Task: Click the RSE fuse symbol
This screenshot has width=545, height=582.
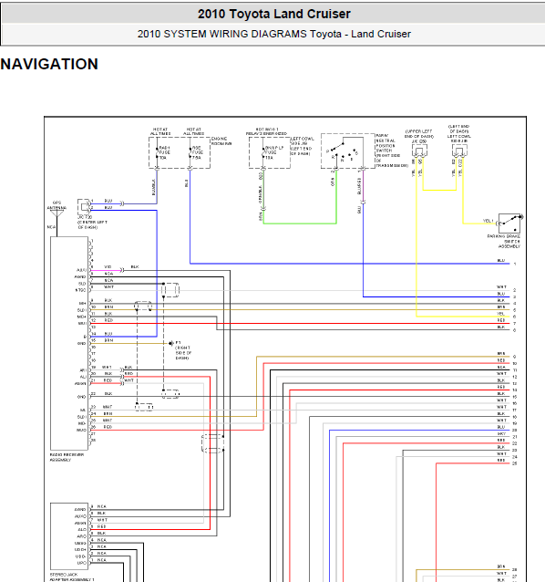Action: [x=190, y=153]
